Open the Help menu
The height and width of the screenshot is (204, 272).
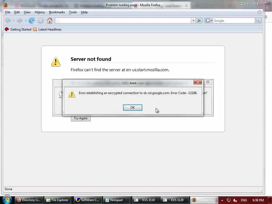(84, 12)
